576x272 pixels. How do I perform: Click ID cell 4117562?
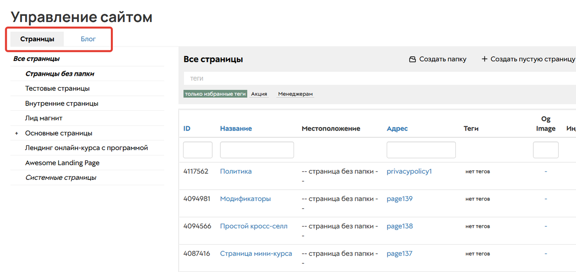tap(196, 171)
